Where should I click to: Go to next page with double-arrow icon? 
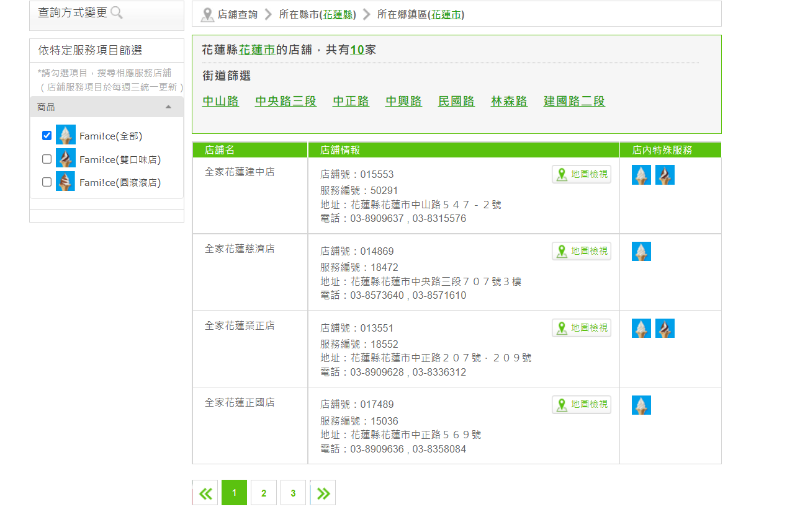(323, 493)
